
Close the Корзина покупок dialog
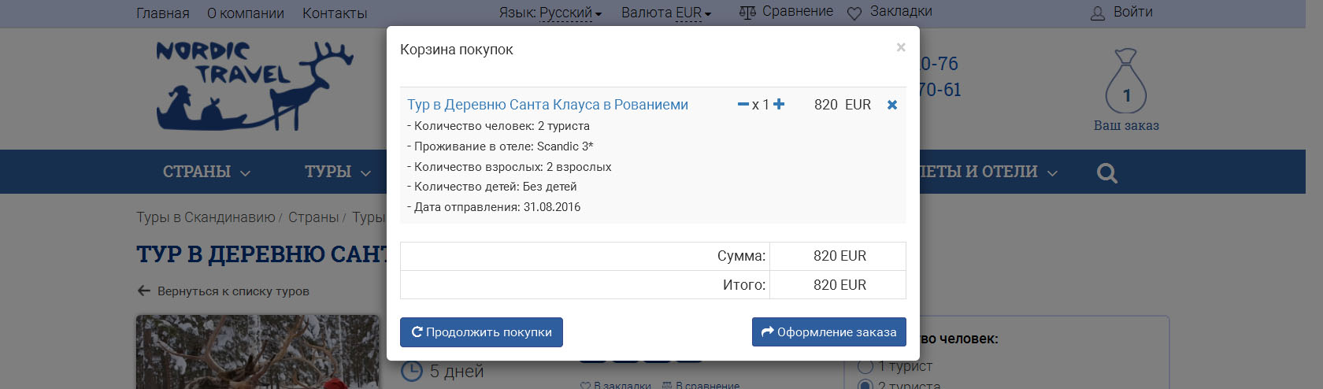pyautogui.click(x=901, y=48)
